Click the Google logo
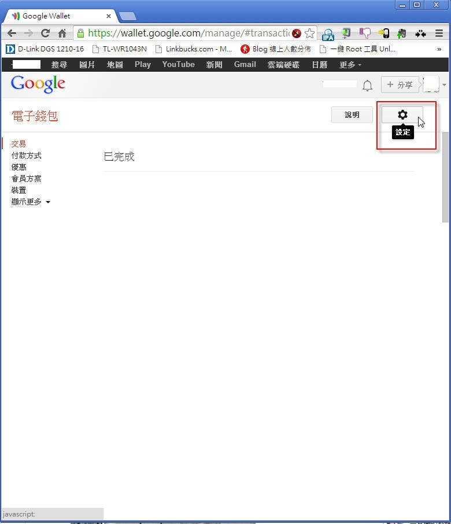 (x=38, y=84)
